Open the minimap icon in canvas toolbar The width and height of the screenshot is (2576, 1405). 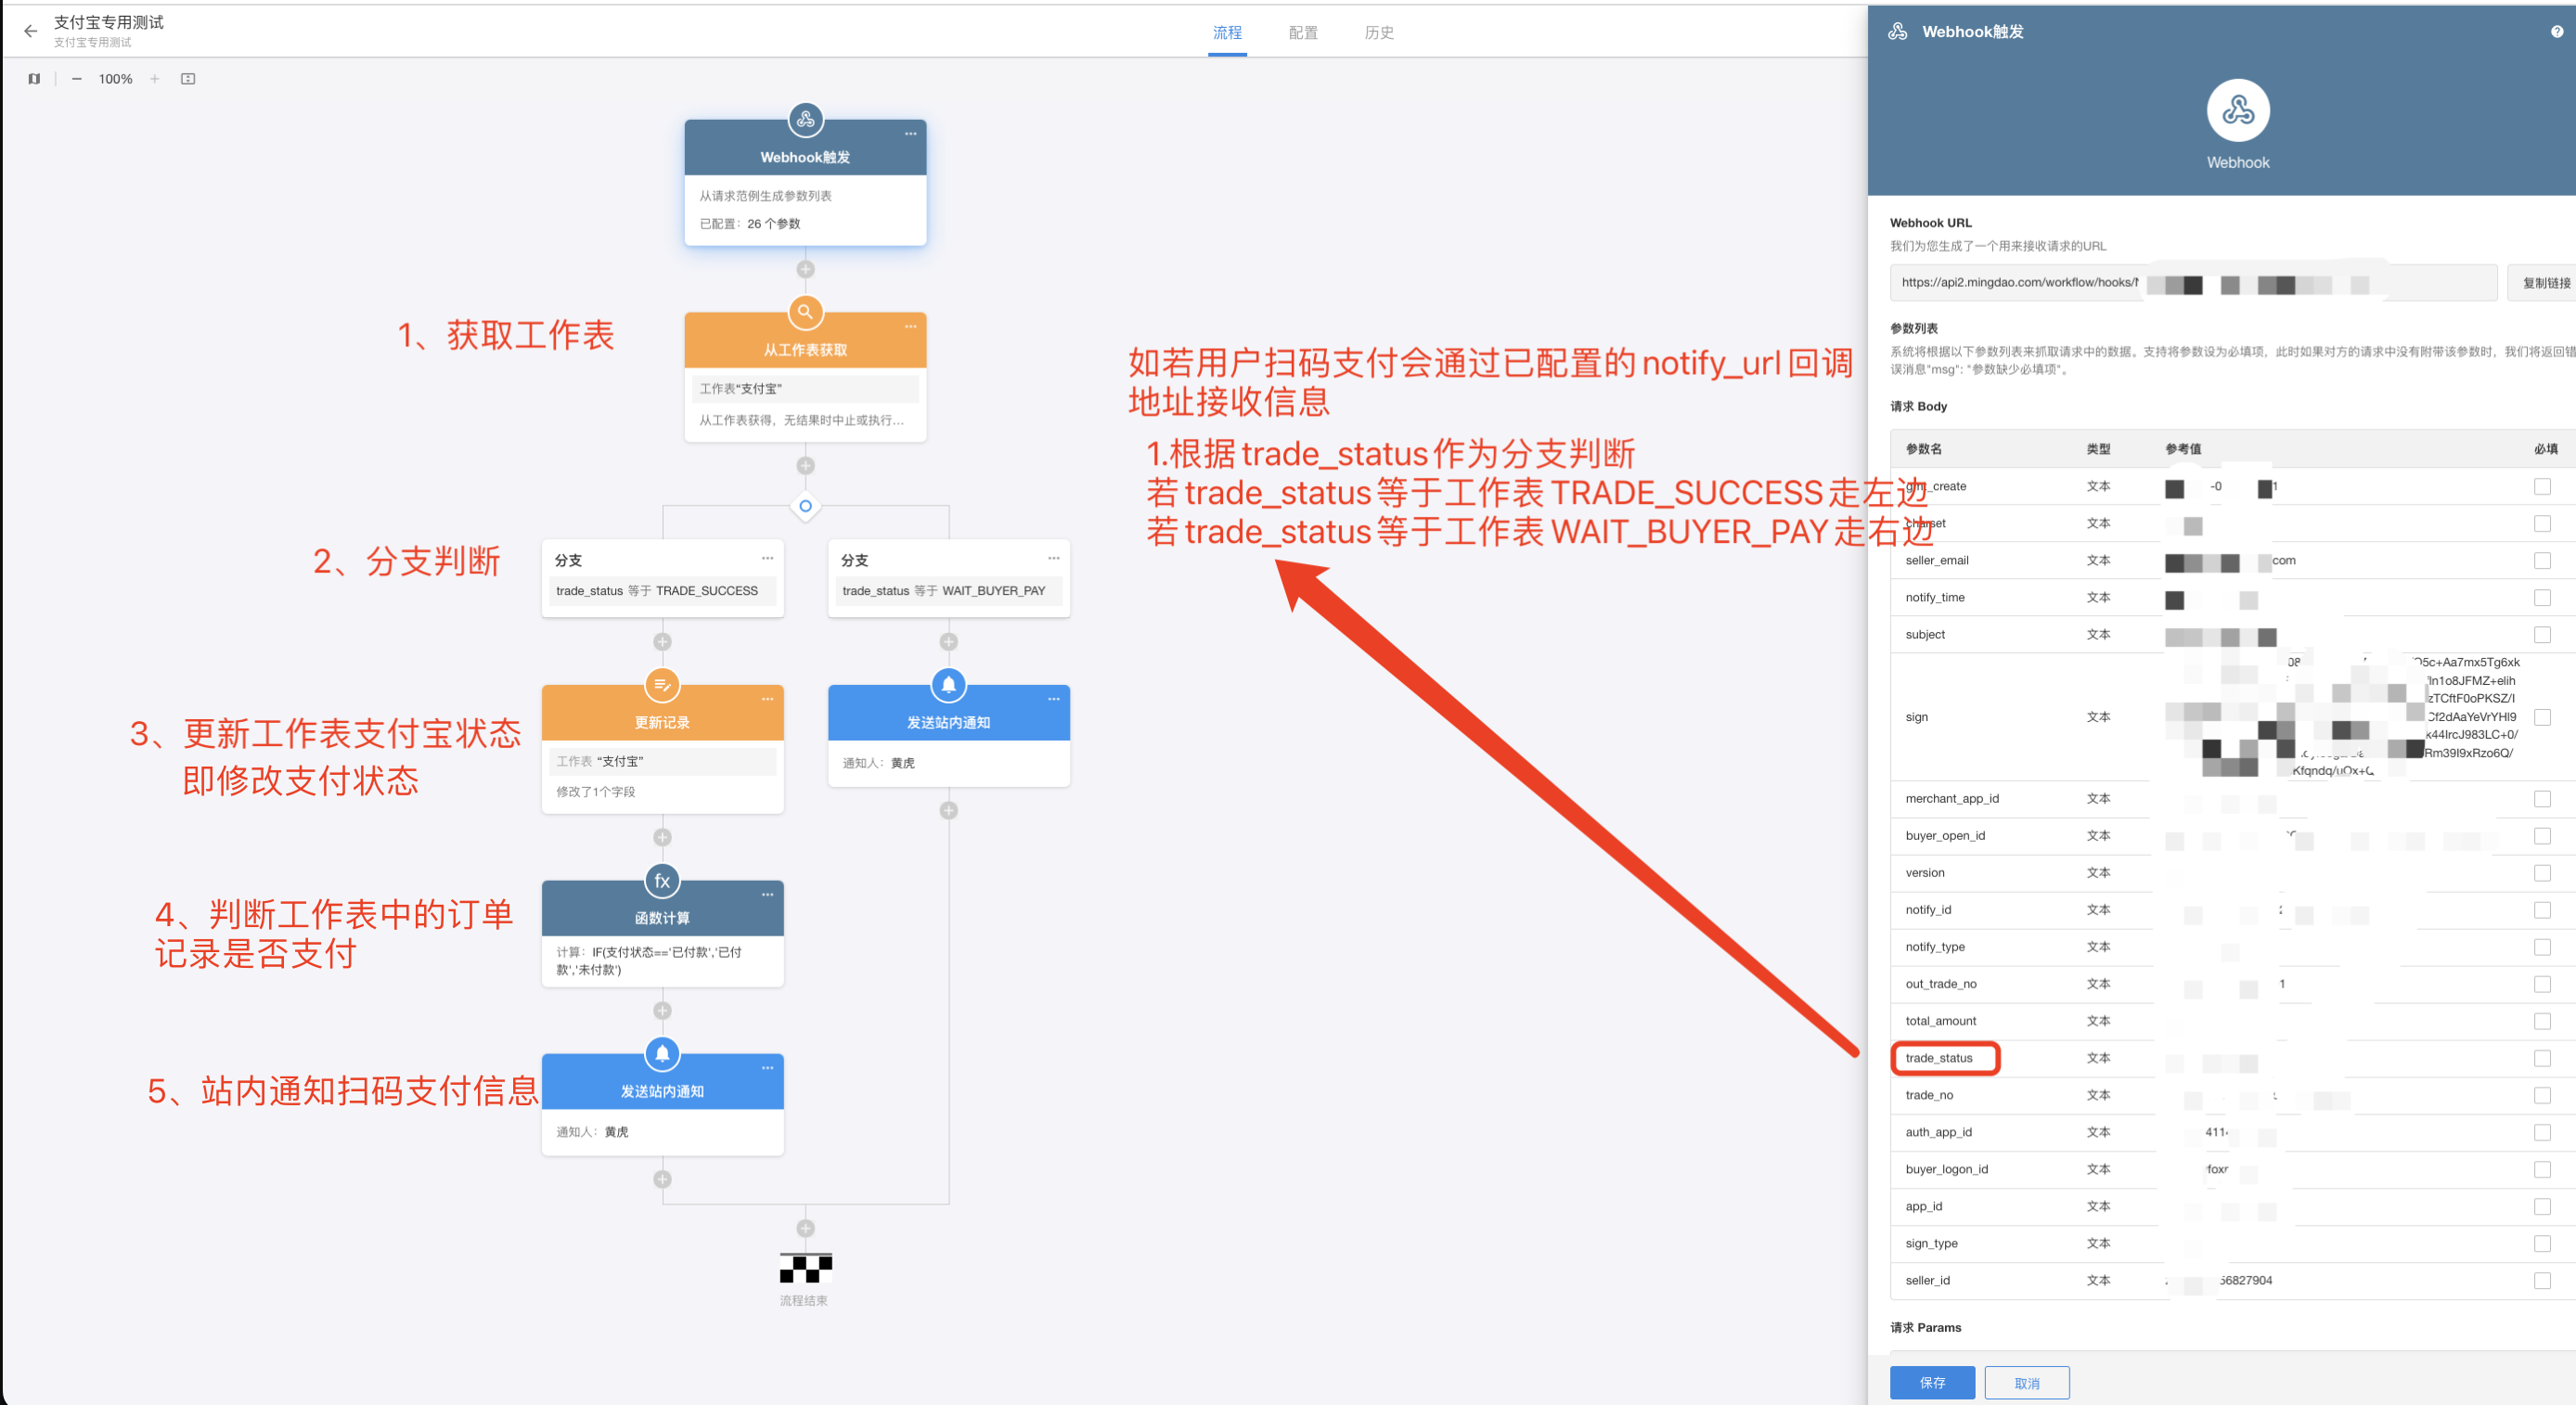pos(34,79)
